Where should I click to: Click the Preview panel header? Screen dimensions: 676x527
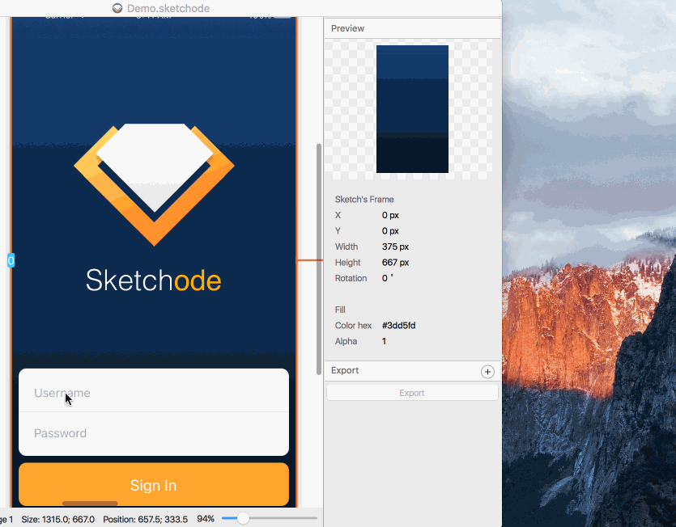tap(412, 28)
